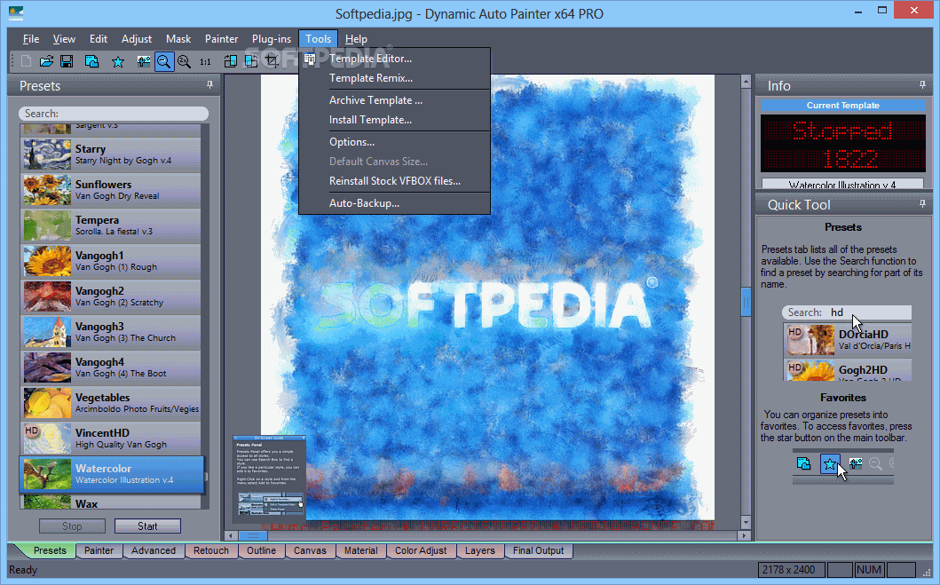Open favorites with the star toolbar icon

coord(118,61)
